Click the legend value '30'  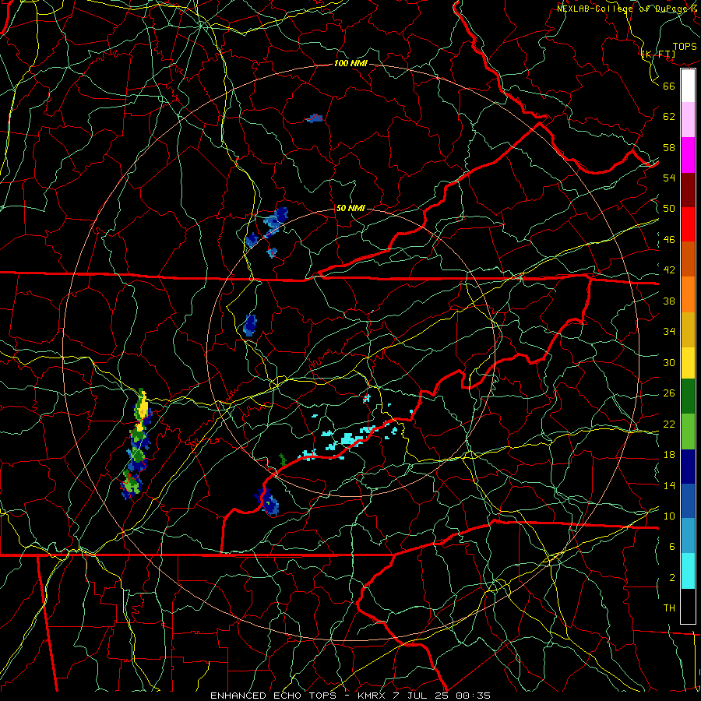pos(669,362)
